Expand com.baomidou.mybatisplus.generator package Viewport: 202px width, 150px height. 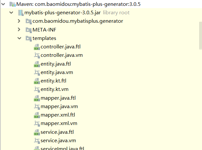tap(19, 21)
